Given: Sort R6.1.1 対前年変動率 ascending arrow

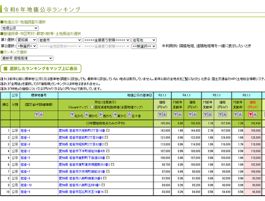Looking at the screenshot, I should tap(240, 115).
